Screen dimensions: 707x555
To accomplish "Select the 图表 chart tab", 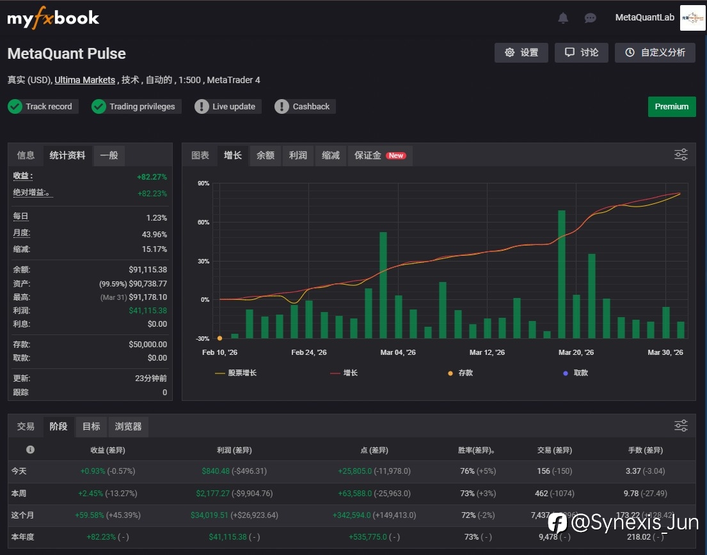I will (x=200, y=155).
